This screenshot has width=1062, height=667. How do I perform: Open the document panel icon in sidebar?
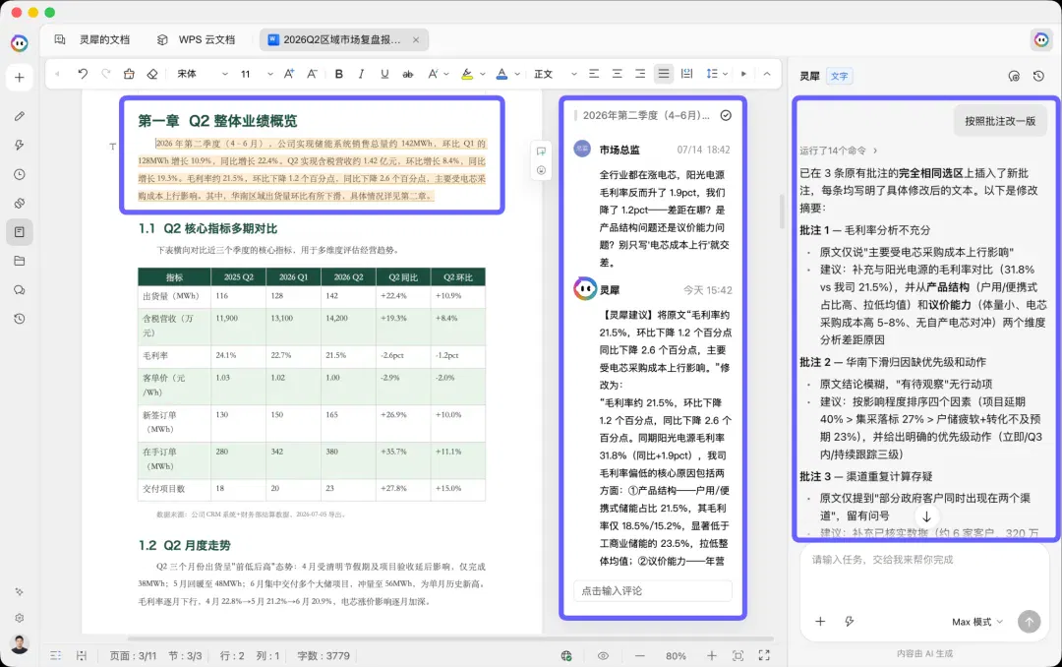(x=19, y=232)
